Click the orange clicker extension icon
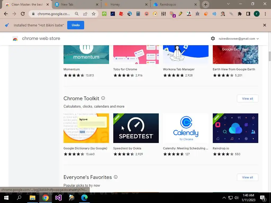The image size is (271, 203). 206,14
